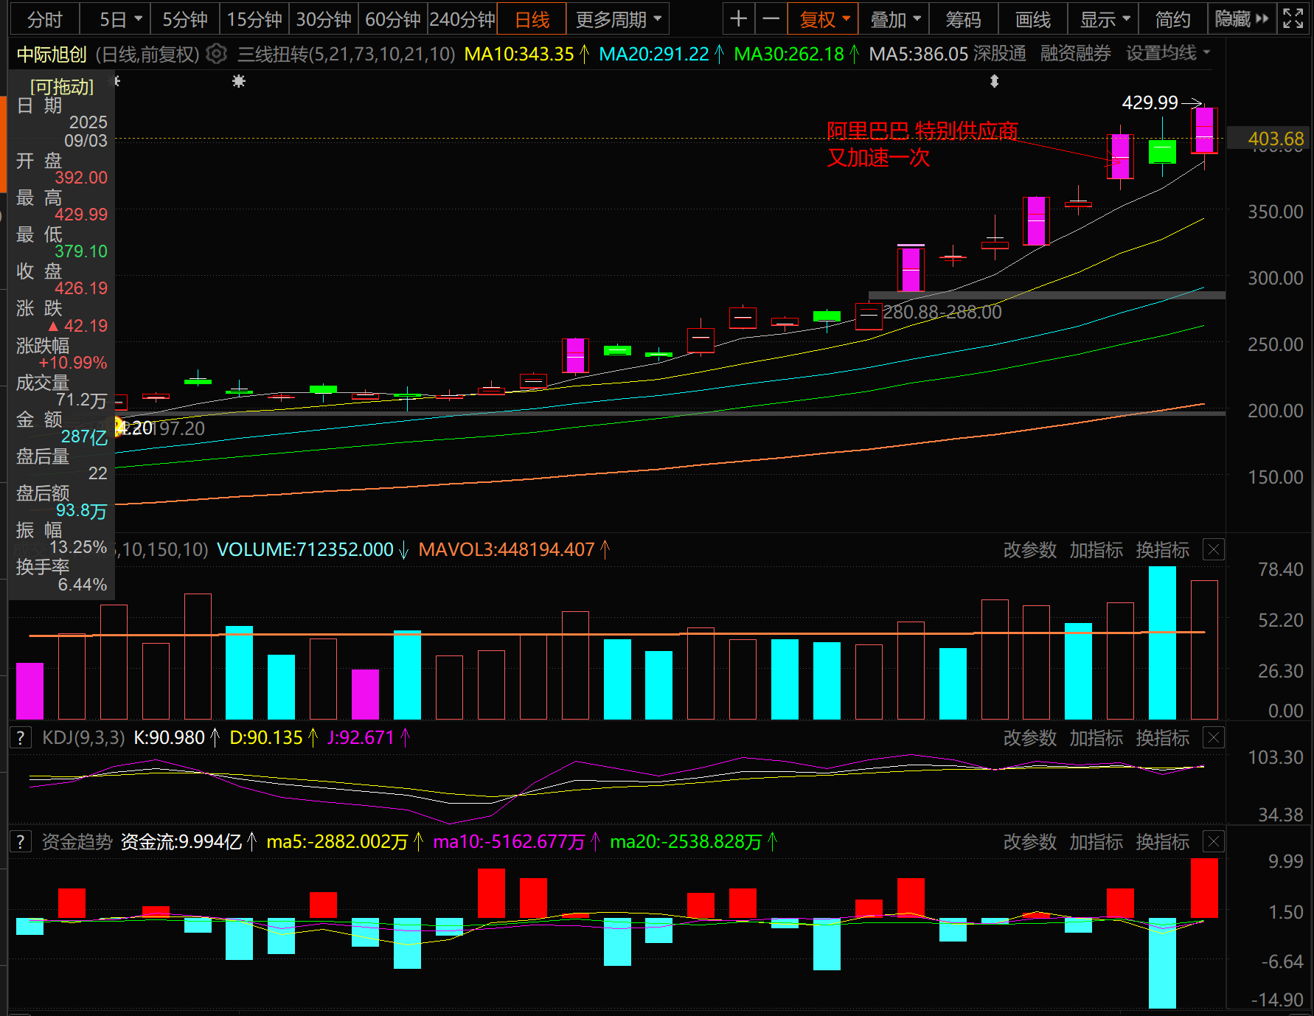Viewport: 1314px width, 1016px height.
Task: Click the 融资融券 tag
Action: coord(1076,53)
